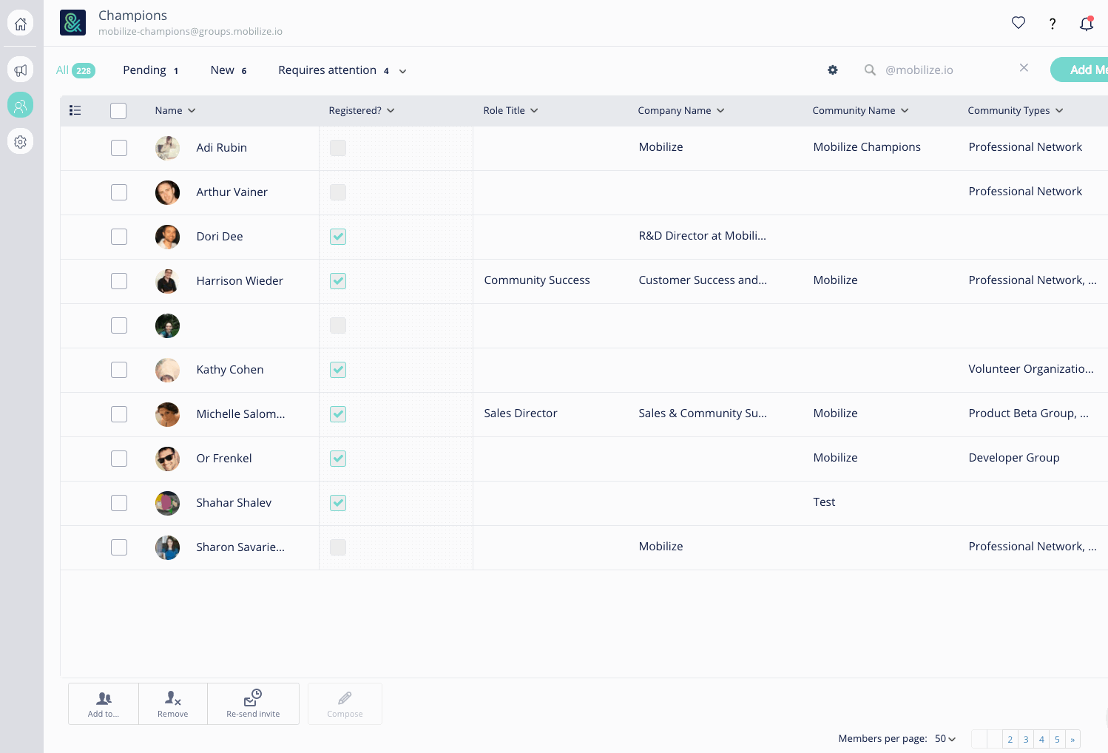Click Michelle Salom's avatar

(x=167, y=414)
